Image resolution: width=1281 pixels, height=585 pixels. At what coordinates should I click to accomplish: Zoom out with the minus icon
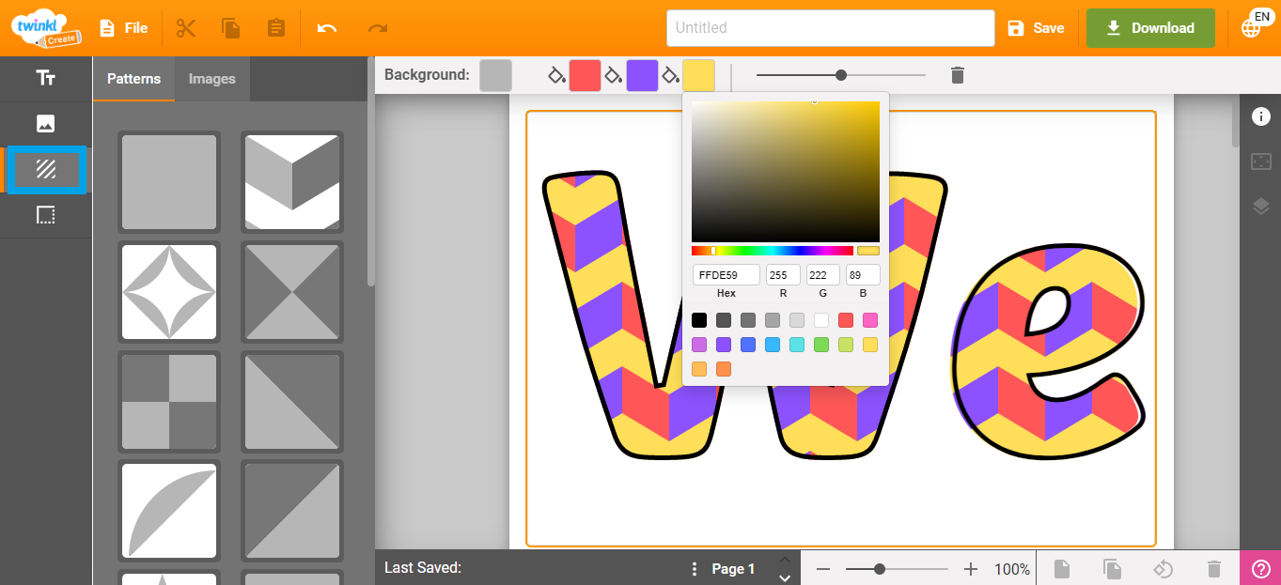pos(823,569)
